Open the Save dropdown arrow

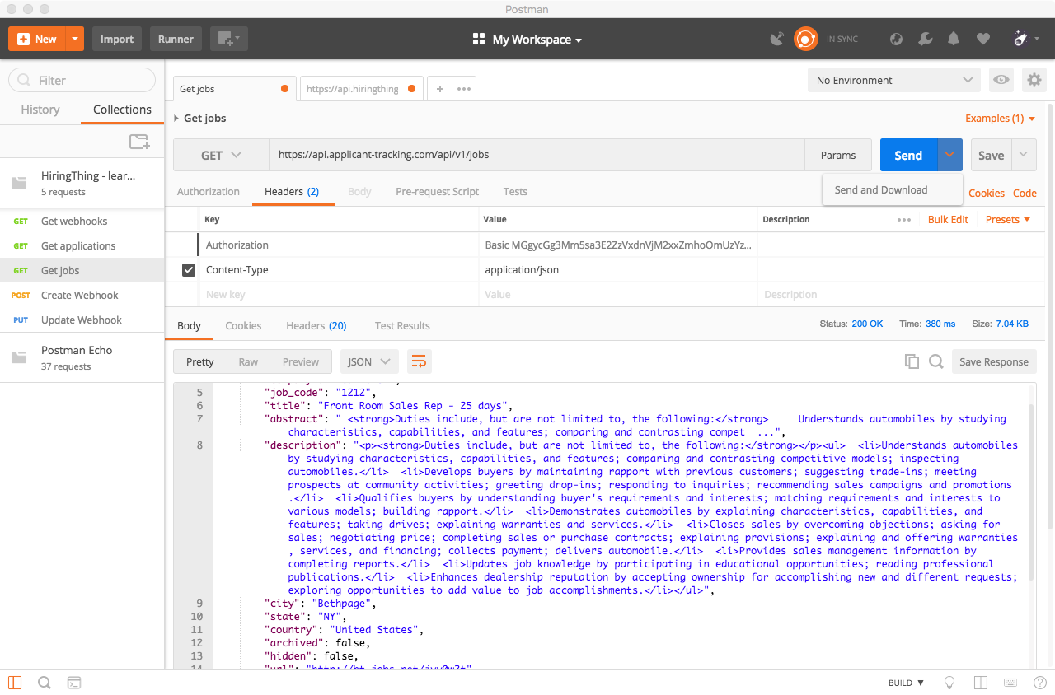[x=1024, y=155]
